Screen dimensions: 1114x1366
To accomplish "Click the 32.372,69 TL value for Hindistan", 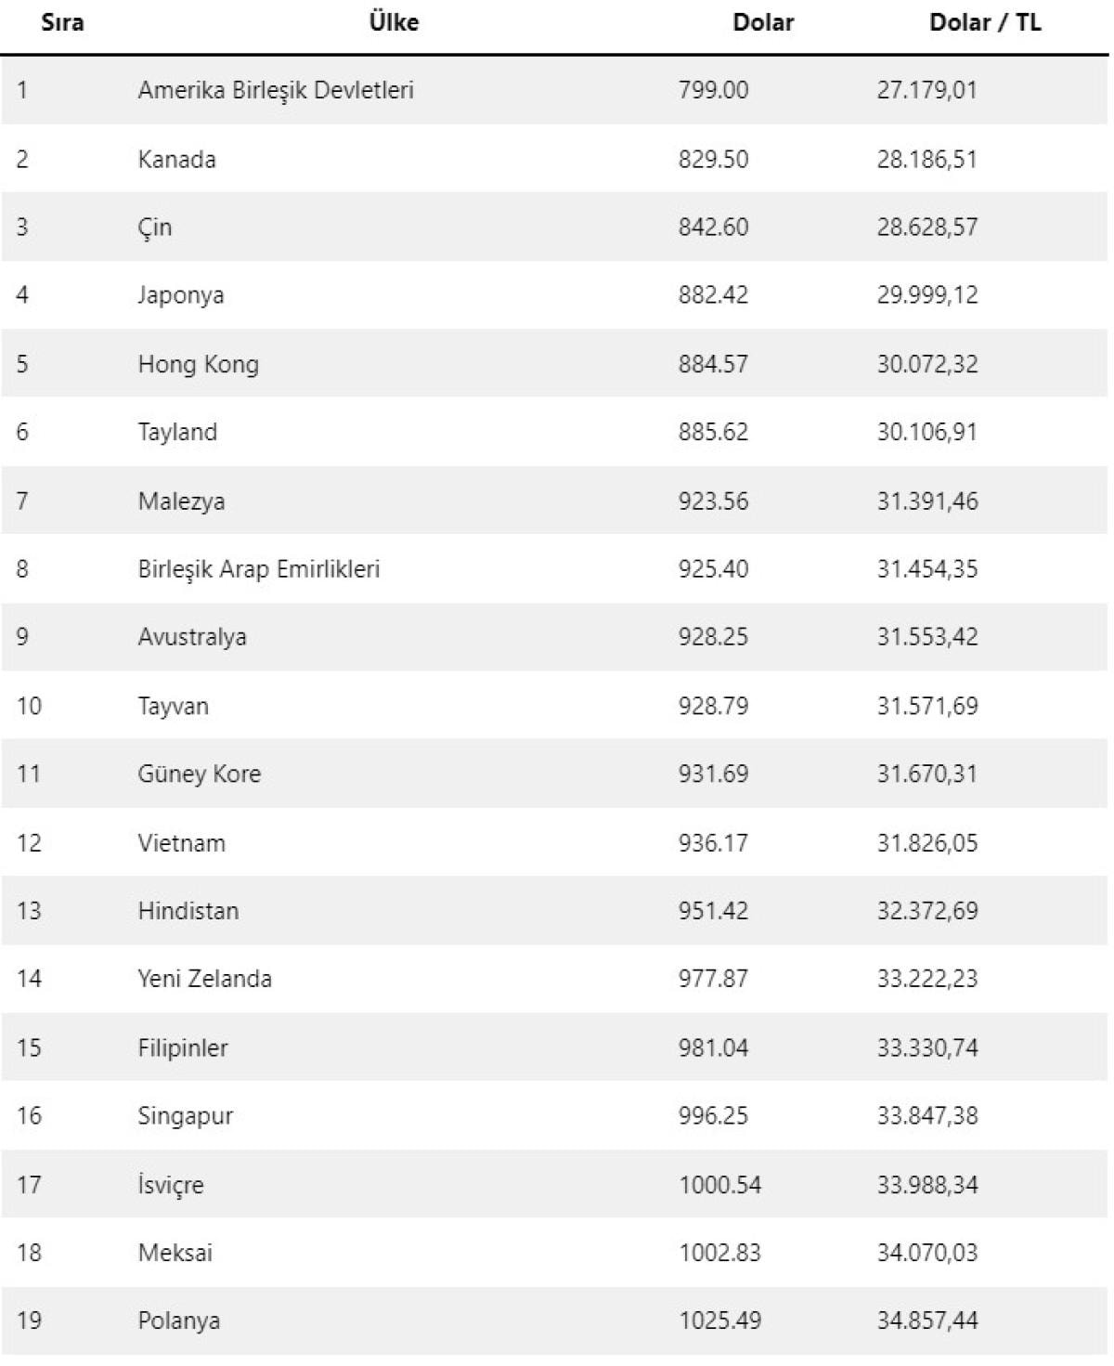I will [x=926, y=911].
